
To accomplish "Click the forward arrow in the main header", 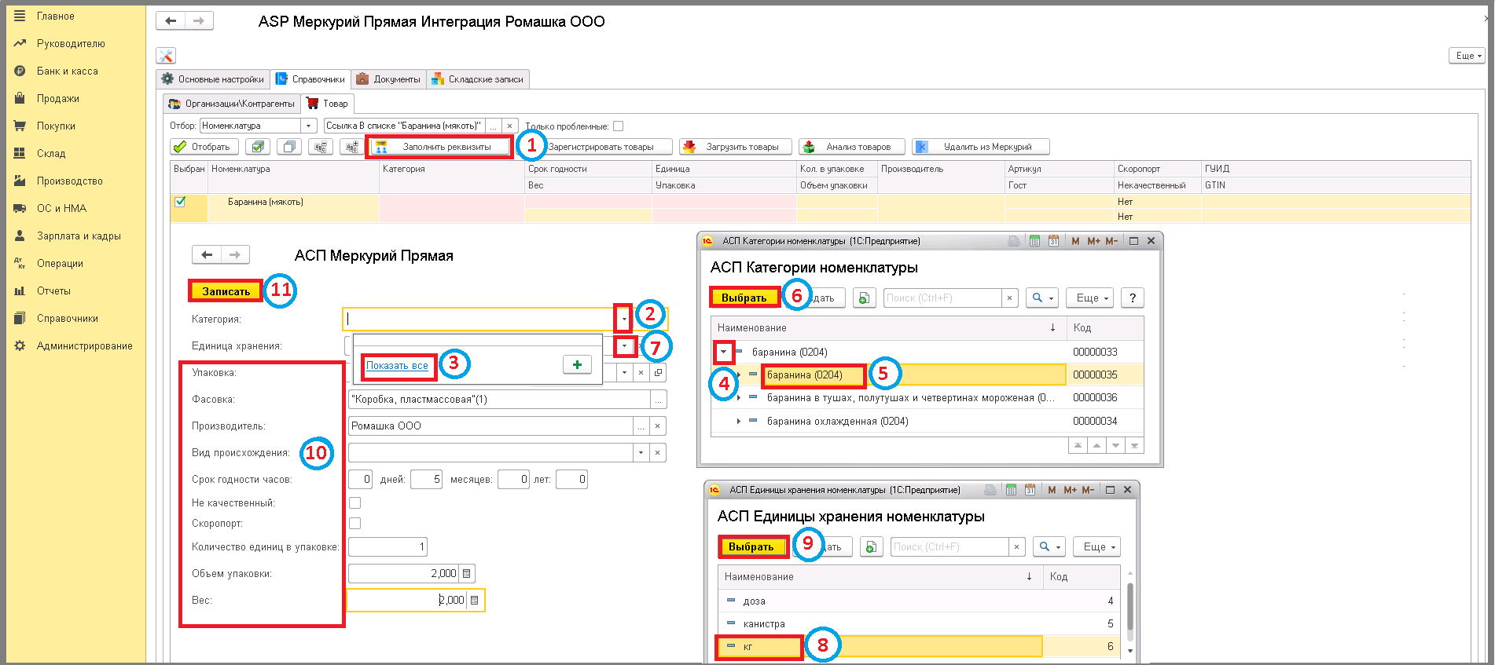I will pos(199,21).
